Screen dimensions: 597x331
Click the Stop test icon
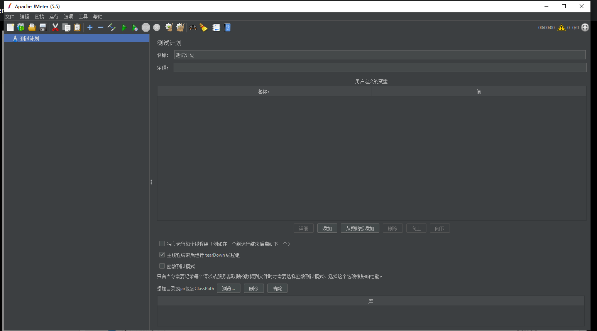pos(146,27)
